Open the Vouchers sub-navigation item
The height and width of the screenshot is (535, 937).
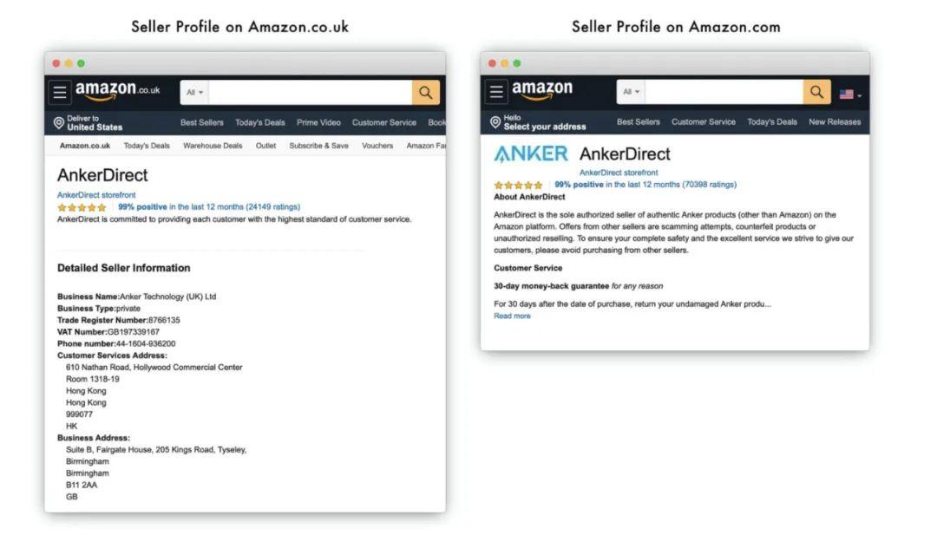click(377, 146)
